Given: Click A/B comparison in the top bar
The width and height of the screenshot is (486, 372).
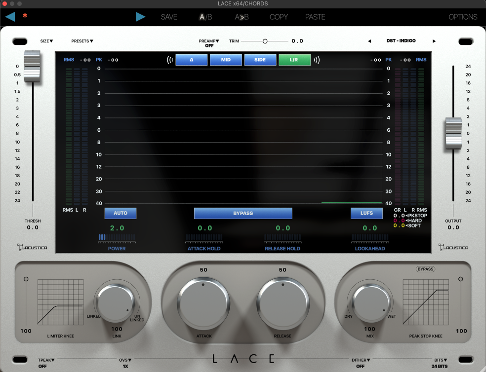Looking at the screenshot, I should 204,16.
